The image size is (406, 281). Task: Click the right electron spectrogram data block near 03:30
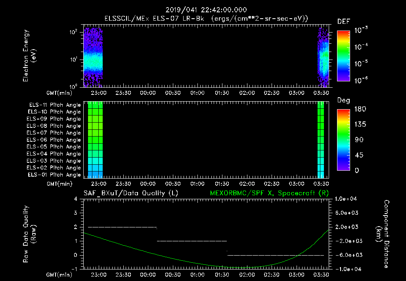click(x=323, y=58)
